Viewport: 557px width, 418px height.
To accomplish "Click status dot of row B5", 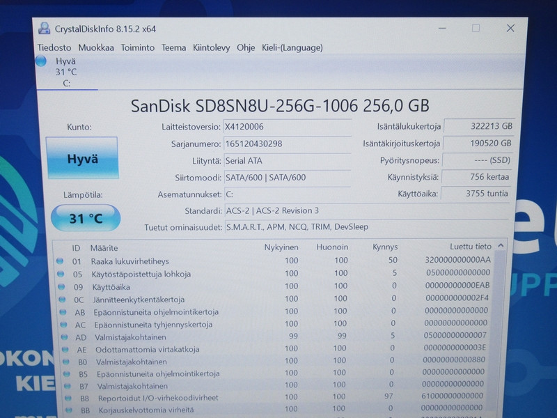I will click(67, 374).
